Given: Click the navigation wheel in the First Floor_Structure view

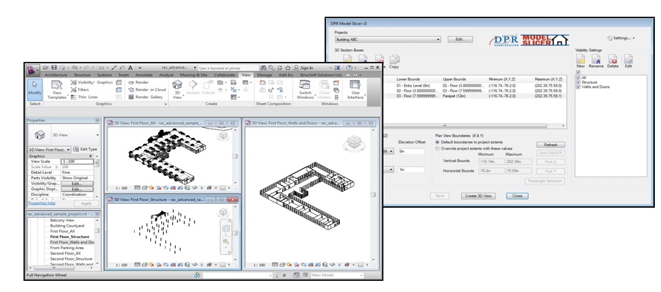Looking at the screenshot, I should (226, 229).
